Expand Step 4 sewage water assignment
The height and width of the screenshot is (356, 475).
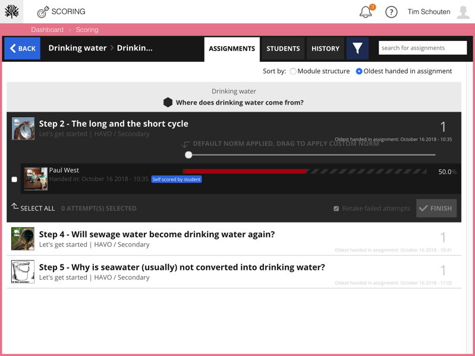pyautogui.click(x=157, y=234)
